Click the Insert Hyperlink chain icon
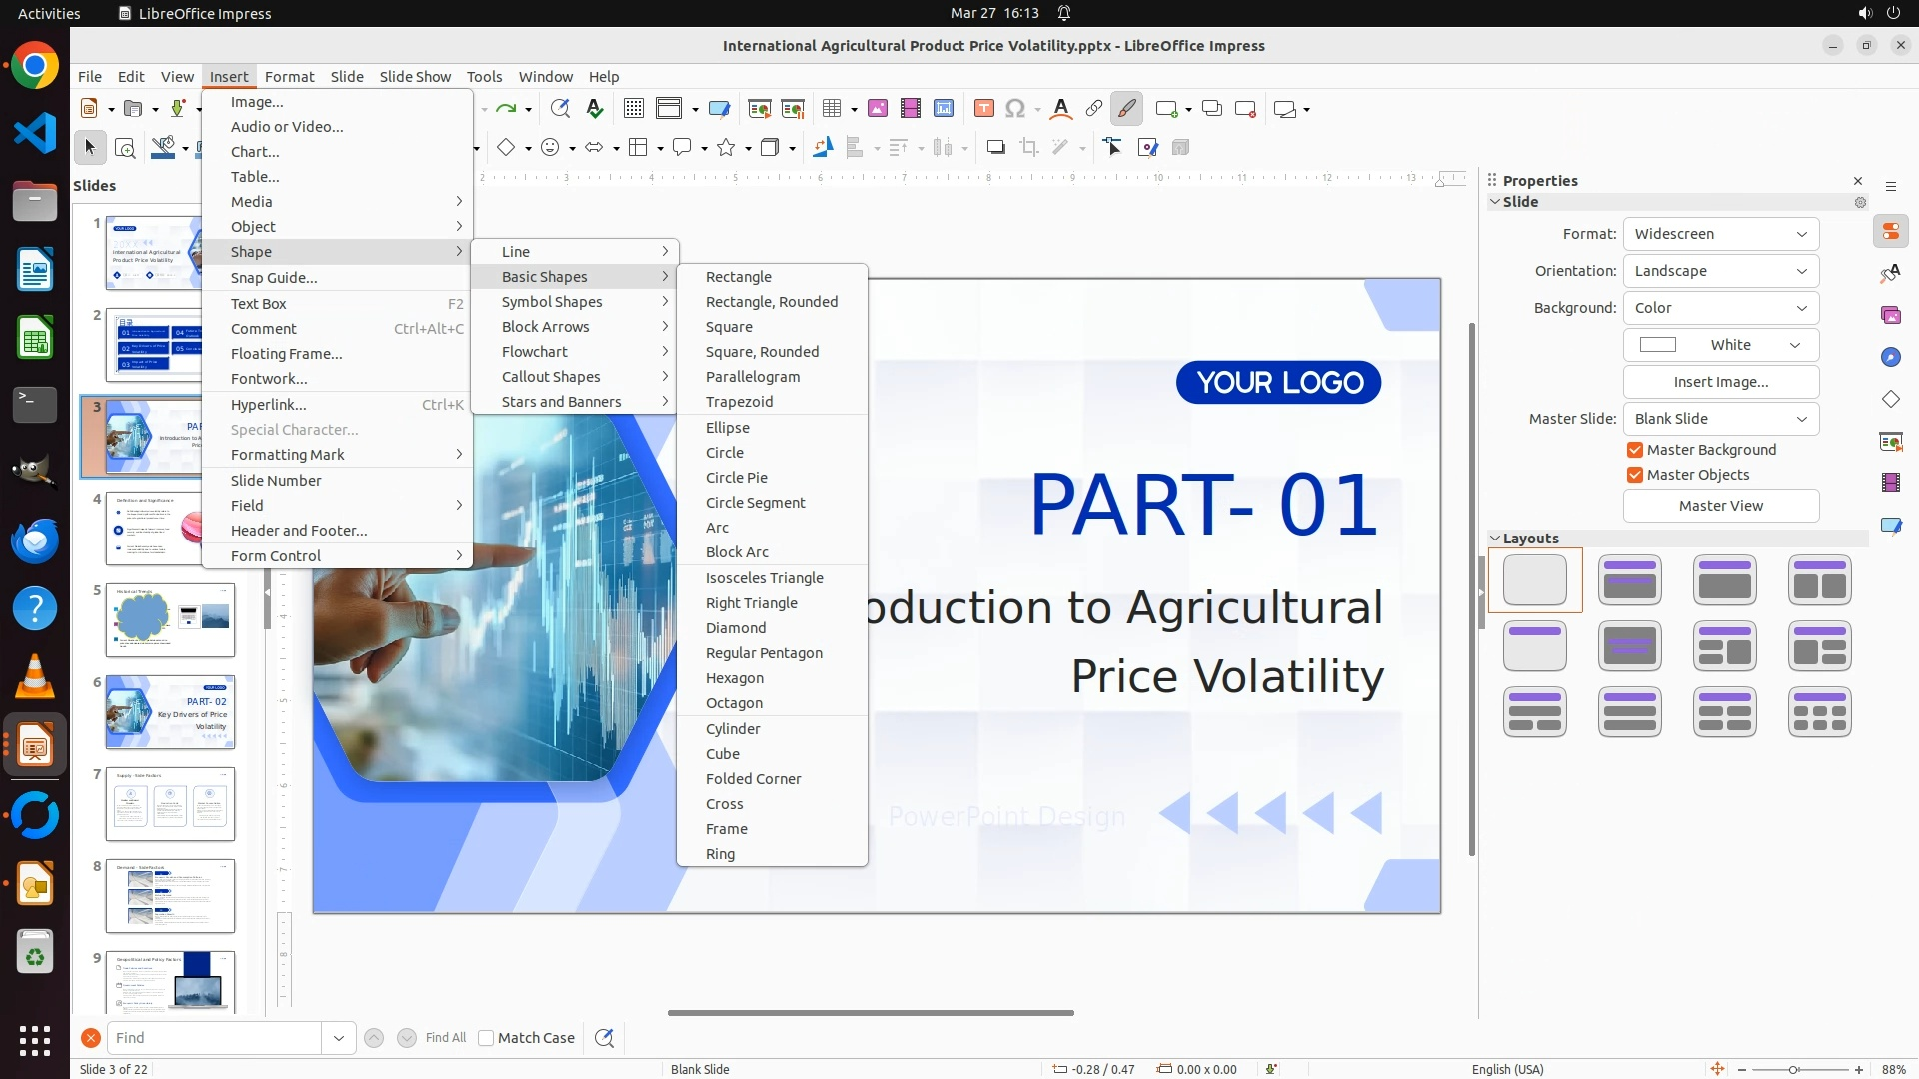The image size is (1919, 1079). point(1094,109)
